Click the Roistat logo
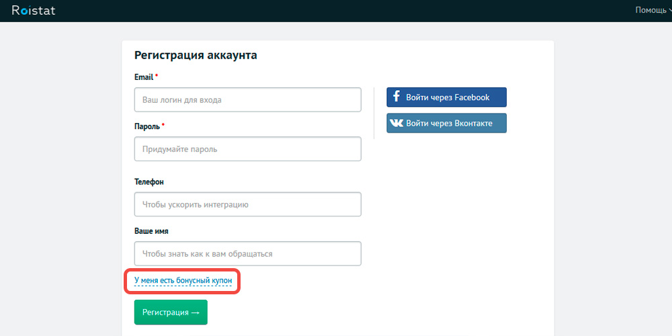This screenshot has width=672, height=336. pos(34,10)
